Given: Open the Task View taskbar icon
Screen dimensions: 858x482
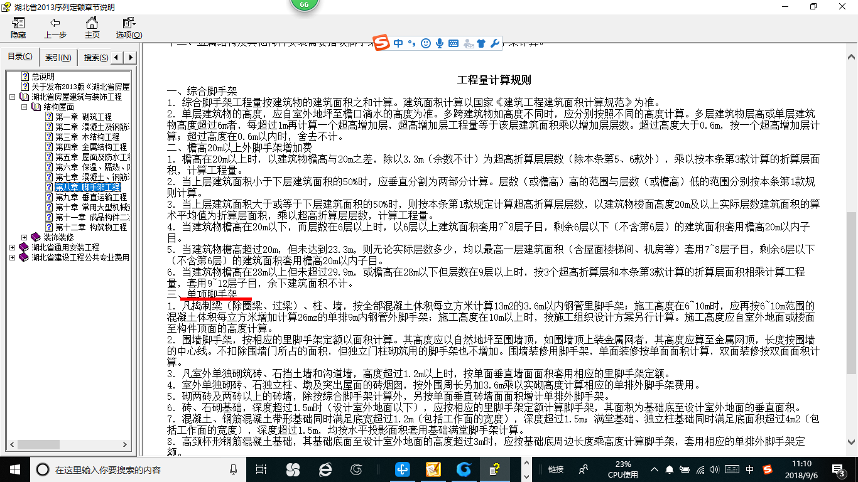Looking at the screenshot, I should click(x=261, y=469).
